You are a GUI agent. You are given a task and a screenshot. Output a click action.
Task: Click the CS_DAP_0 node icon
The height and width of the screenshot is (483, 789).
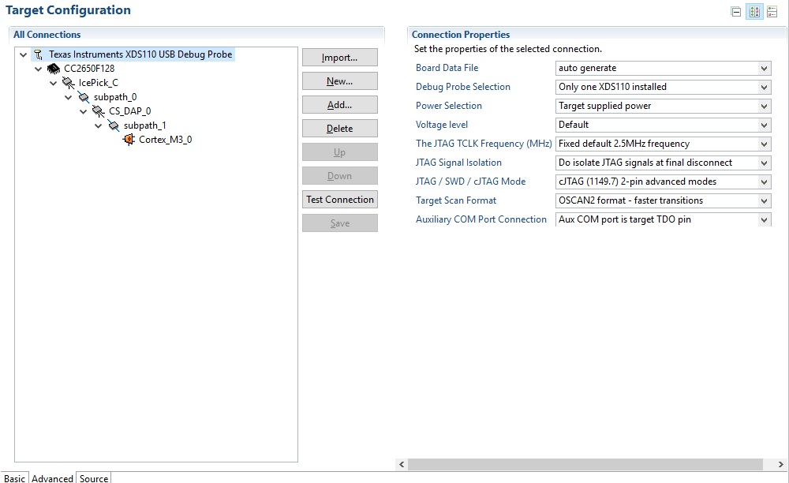pyautogui.click(x=99, y=111)
